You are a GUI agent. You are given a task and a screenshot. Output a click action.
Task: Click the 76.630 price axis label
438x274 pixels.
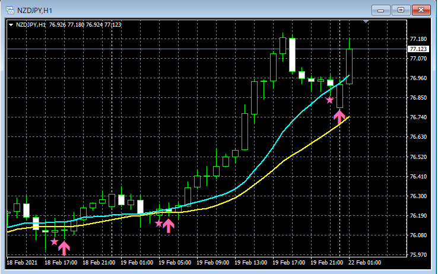click(x=418, y=137)
